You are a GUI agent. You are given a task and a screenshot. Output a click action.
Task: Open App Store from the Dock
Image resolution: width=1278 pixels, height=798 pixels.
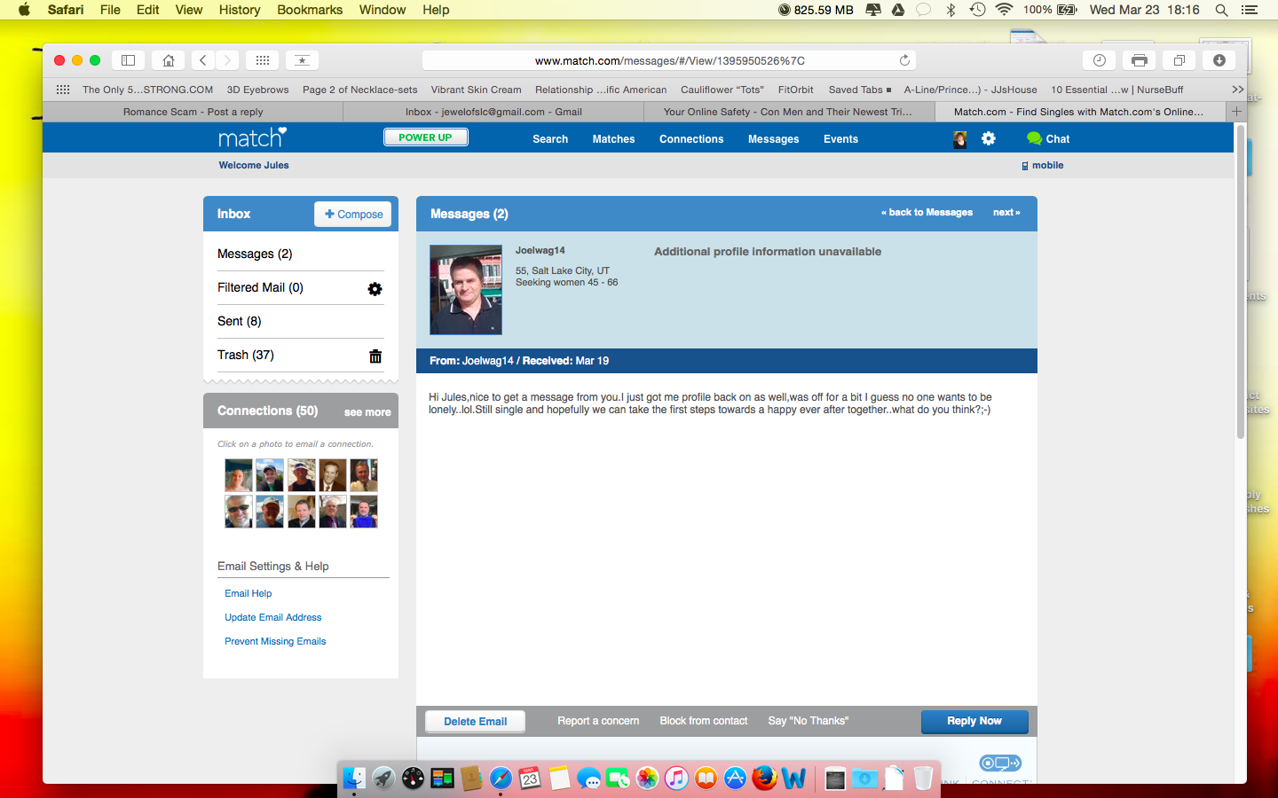pyautogui.click(x=735, y=778)
